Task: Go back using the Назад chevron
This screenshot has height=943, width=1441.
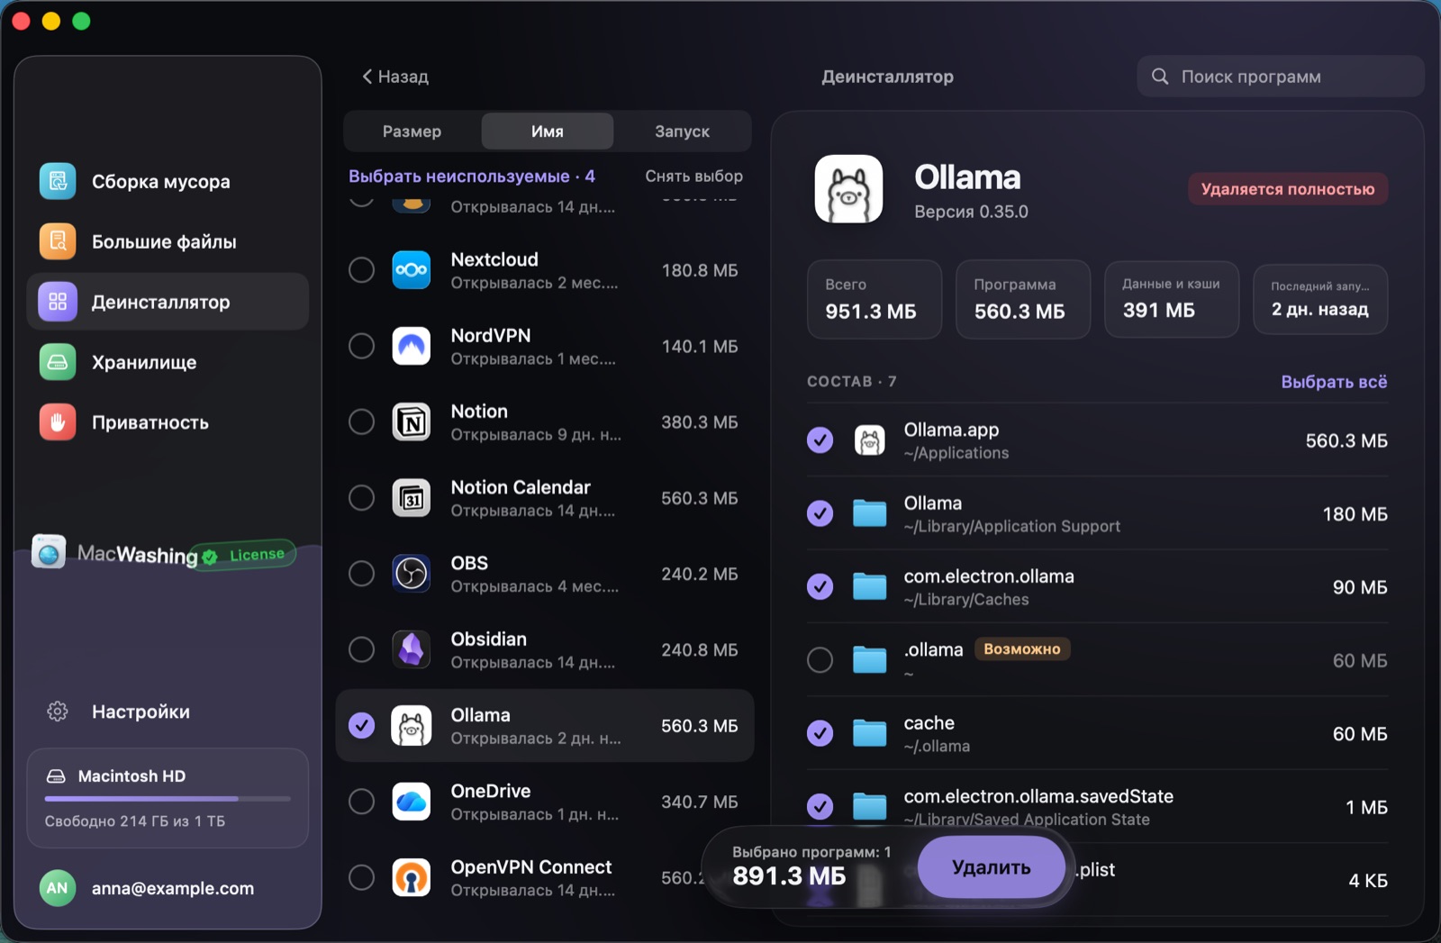Action: pos(367,77)
